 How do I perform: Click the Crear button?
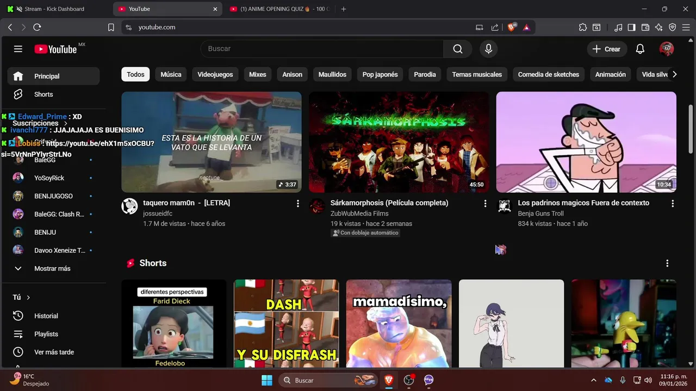(x=606, y=49)
